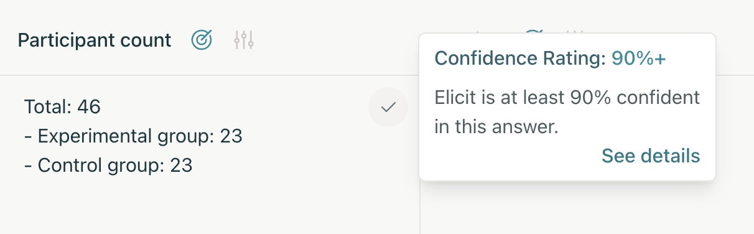This screenshot has width=754, height=234.
Task: Open the "See details" link
Action: [651, 156]
